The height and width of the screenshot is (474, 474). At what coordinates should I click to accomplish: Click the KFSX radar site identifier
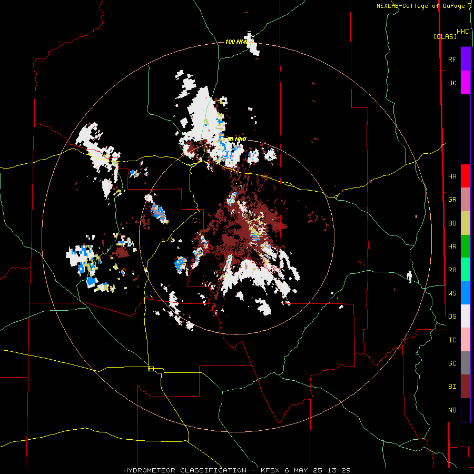point(271,470)
